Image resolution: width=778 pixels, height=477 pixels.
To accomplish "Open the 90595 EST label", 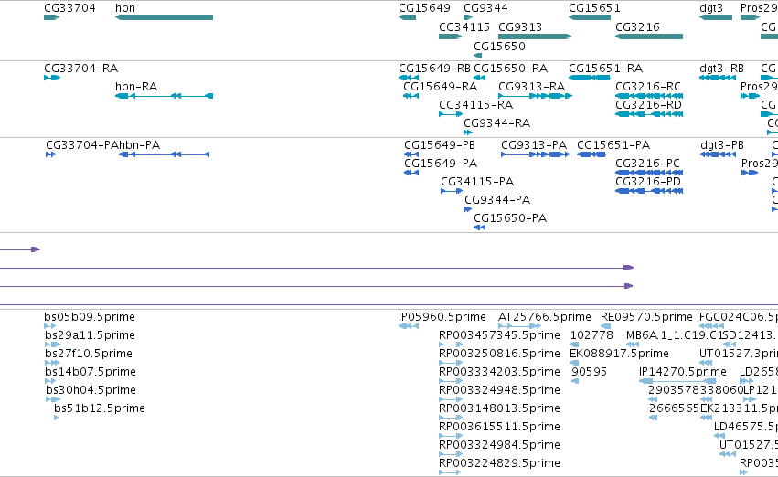I will click(x=589, y=372).
